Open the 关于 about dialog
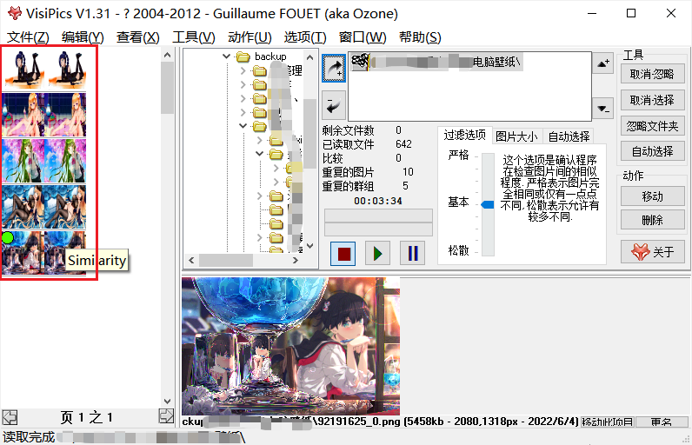The width and height of the screenshot is (692, 445). point(652,252)
